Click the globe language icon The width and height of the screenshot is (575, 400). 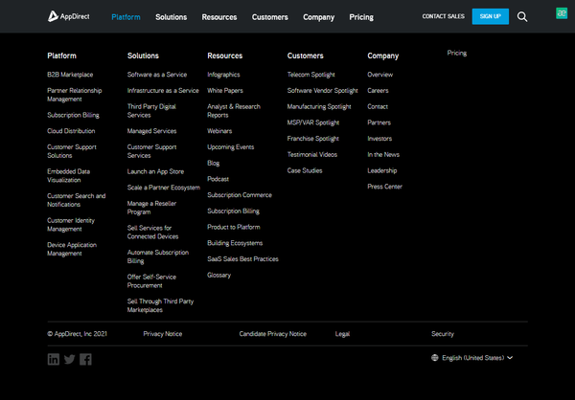click(435, 358)
